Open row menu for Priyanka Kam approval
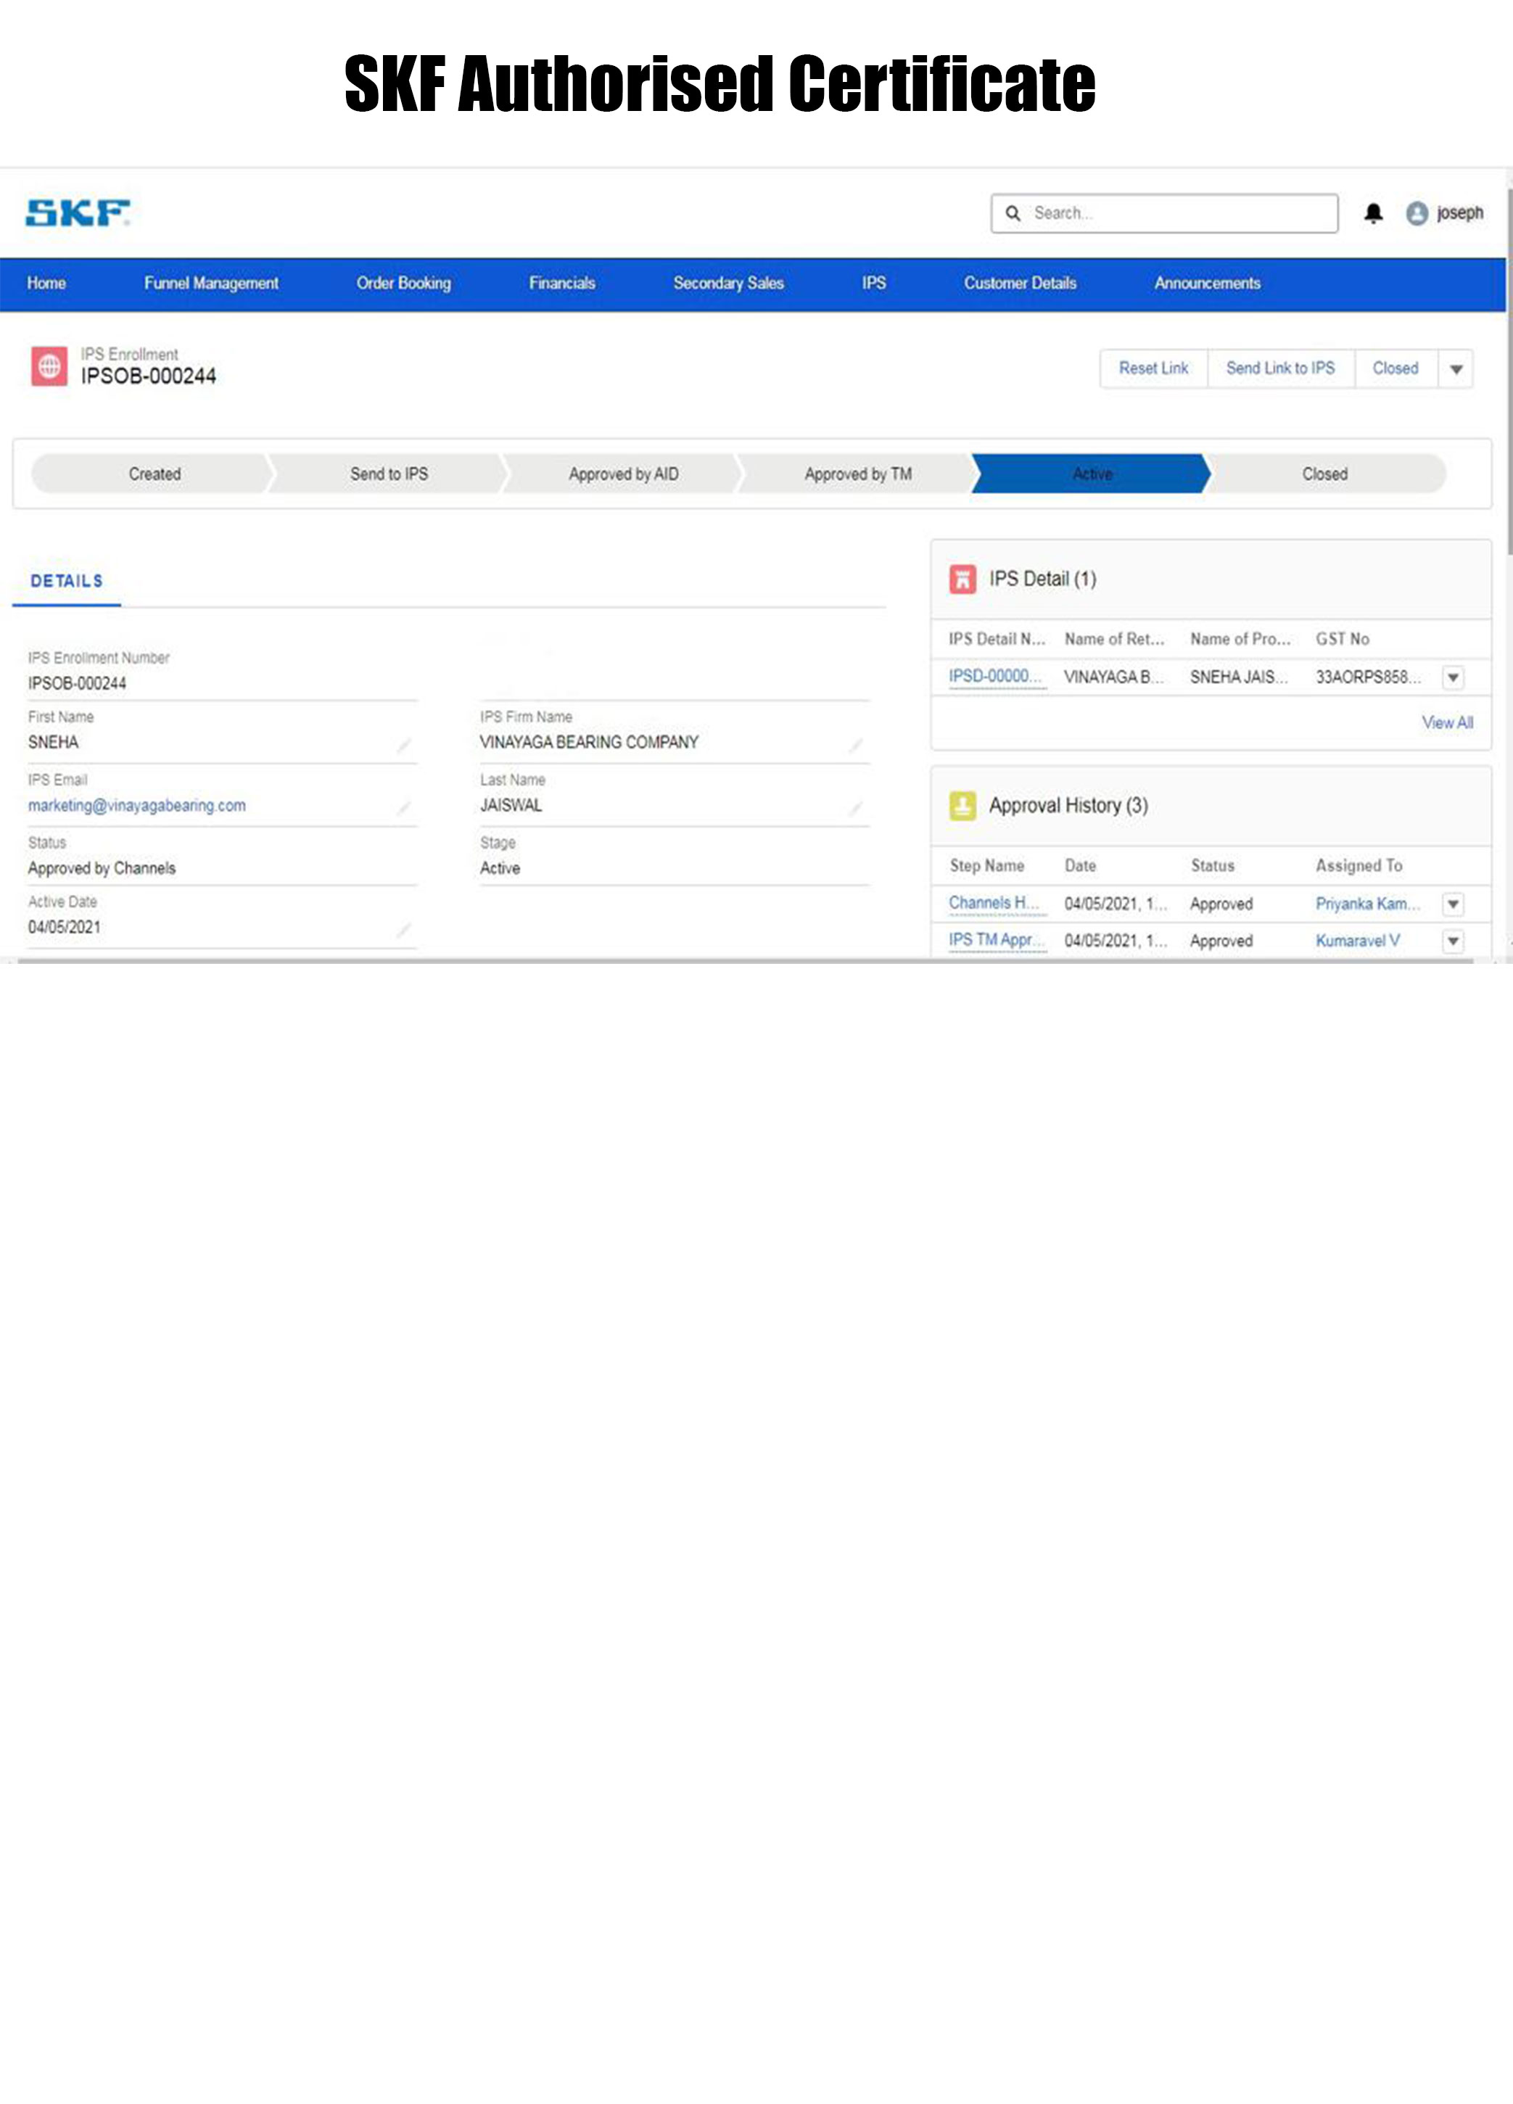This screenshot has height=2104, width=1513. click(x=1453, y=904)
